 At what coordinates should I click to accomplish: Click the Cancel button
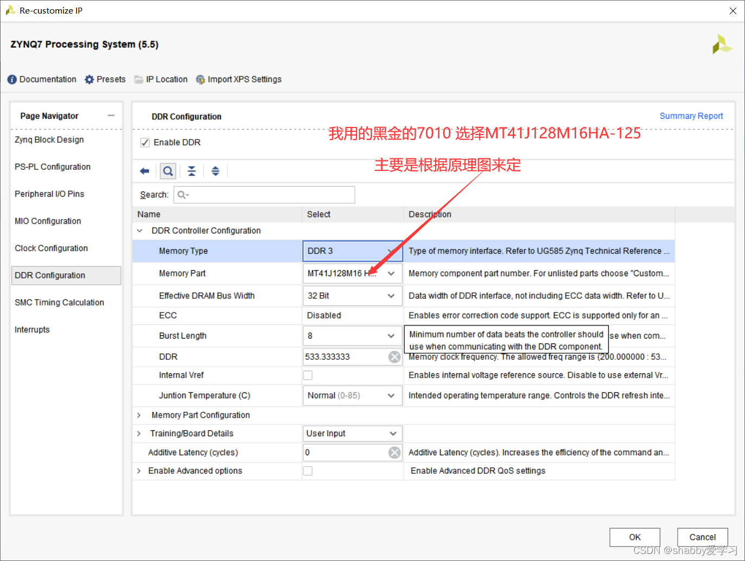(x=703, y=537)
